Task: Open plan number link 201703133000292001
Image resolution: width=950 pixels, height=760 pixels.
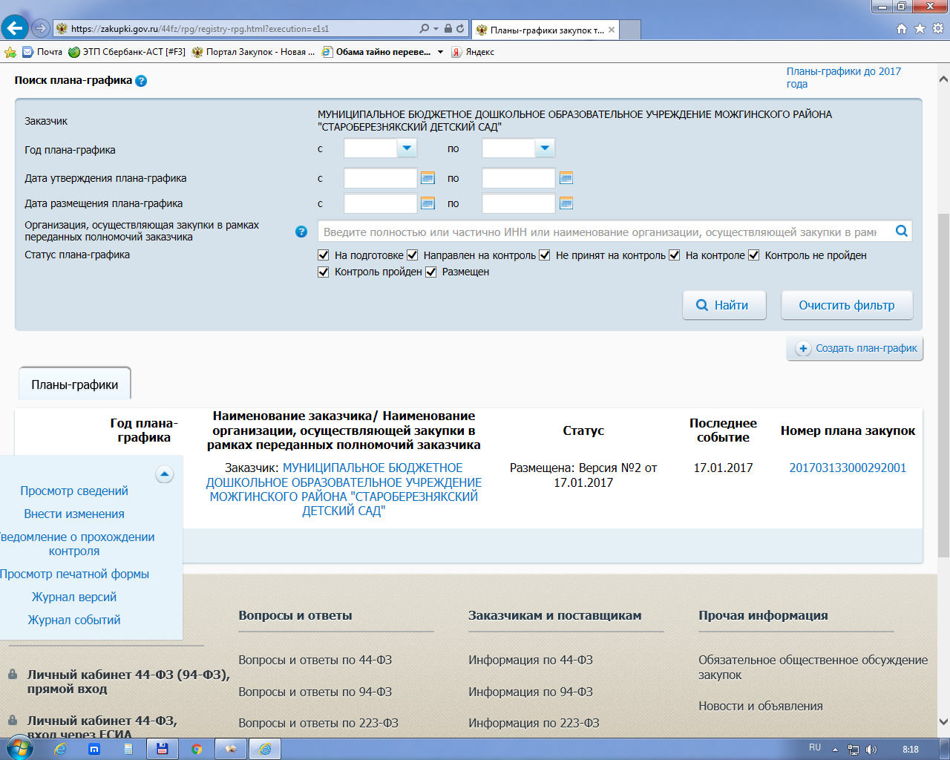Action: click(x=848, y=468)
